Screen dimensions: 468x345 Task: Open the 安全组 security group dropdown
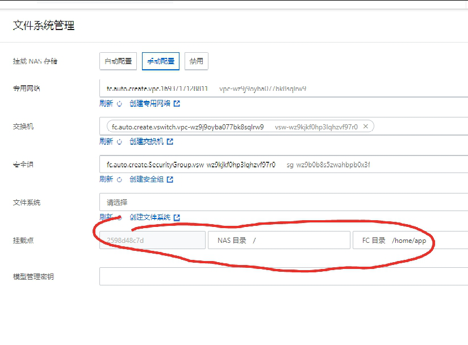[283, 165]
